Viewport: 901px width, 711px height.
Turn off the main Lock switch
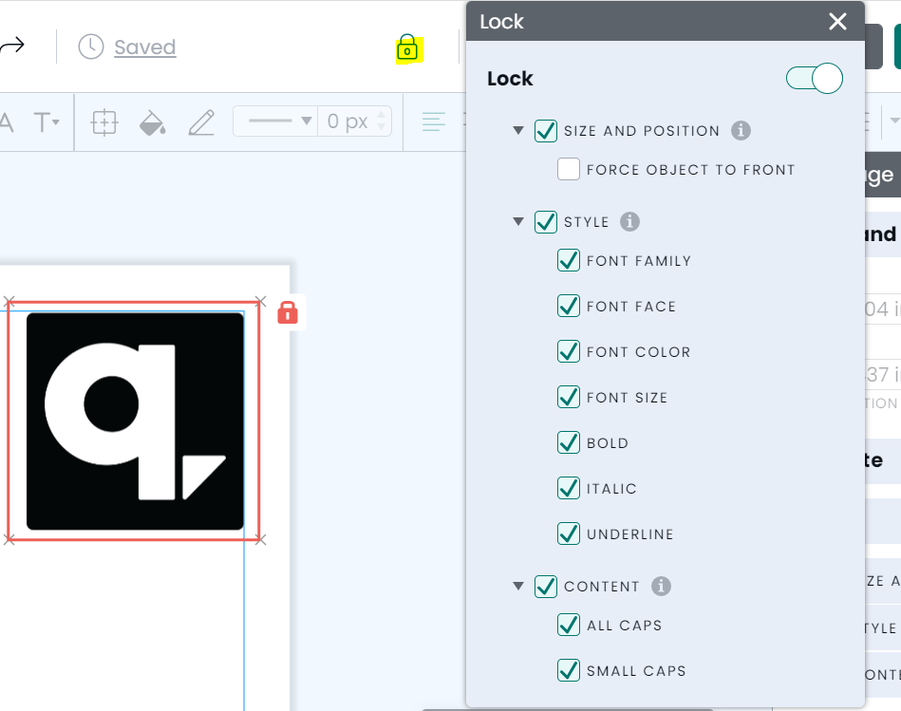point(815,78)
